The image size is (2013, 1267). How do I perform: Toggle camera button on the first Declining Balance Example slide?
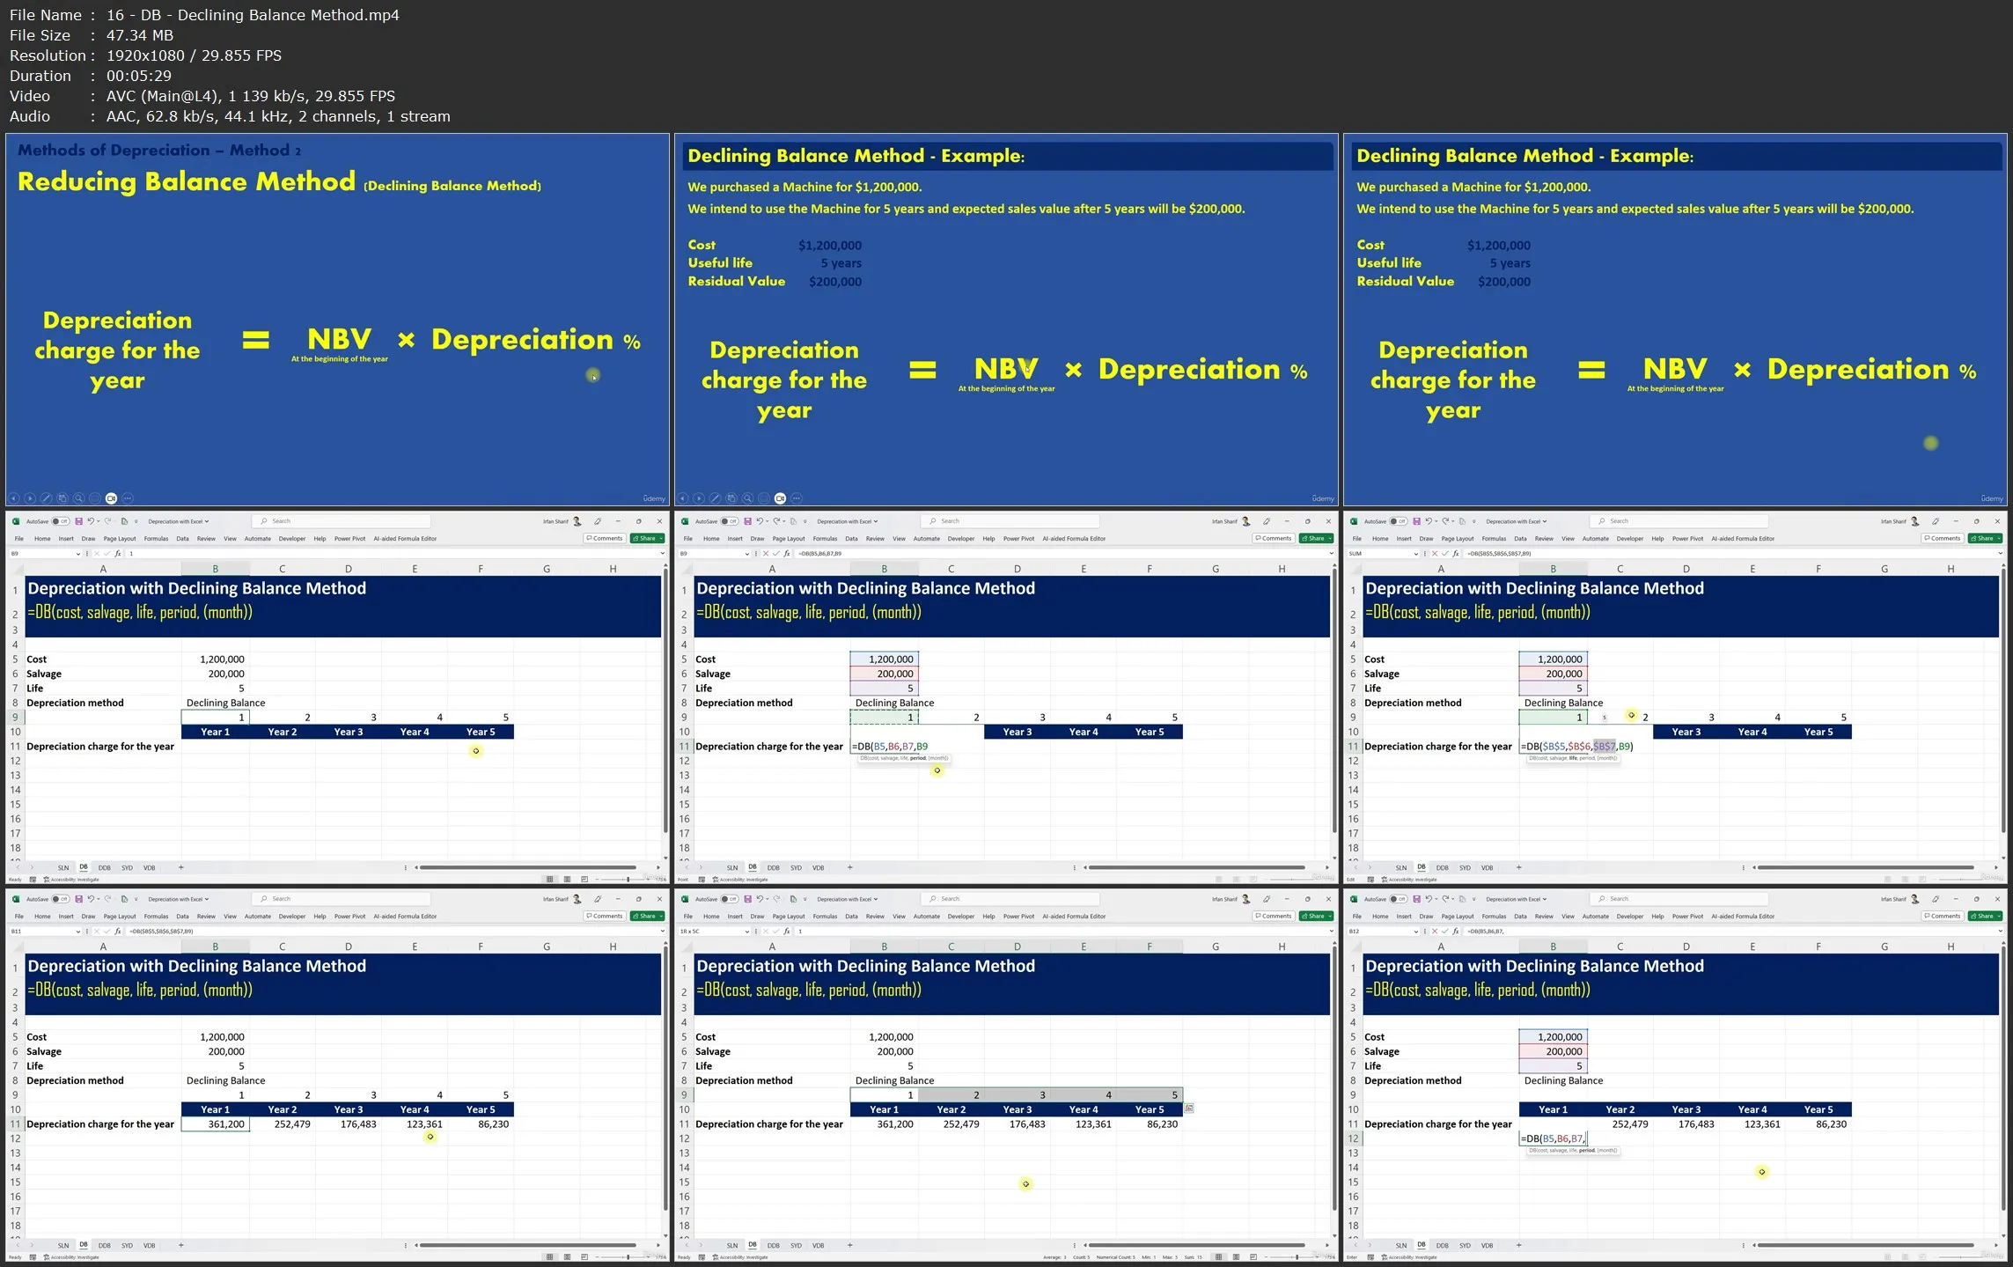coord(780,498)
